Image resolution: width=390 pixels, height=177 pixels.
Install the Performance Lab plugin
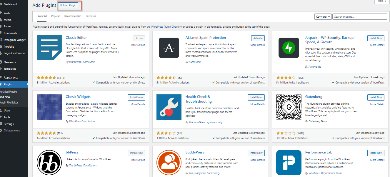tap(376, 153)
